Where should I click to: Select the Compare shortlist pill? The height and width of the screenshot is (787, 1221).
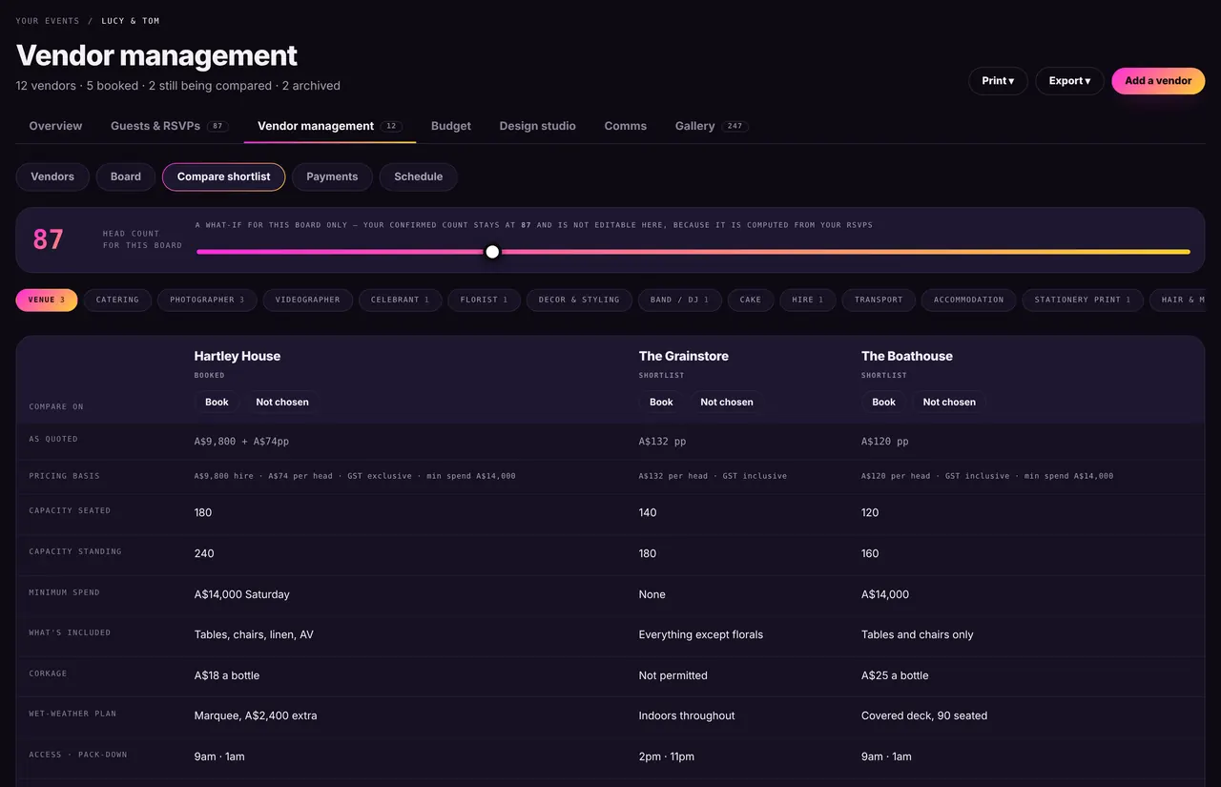(x=224, y=176)
